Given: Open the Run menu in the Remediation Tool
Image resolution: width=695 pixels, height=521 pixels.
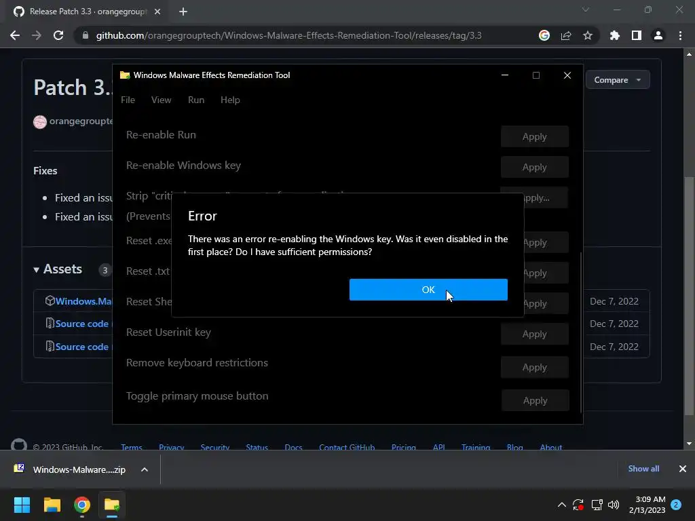Looking at the screenshot, I should 196,100.
